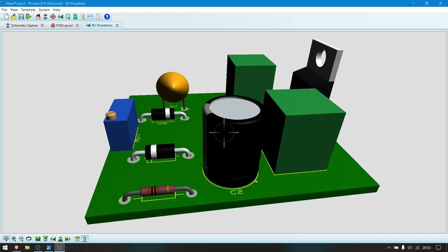Screen dimensions: 448x252
Task: Open the Windows Start menu
Action: click(x=5, y=248)
